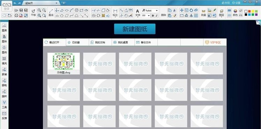Switch to 我的文档 documents tab
The width and height of the screenshot is (261, 129).
tap(100, 42)
